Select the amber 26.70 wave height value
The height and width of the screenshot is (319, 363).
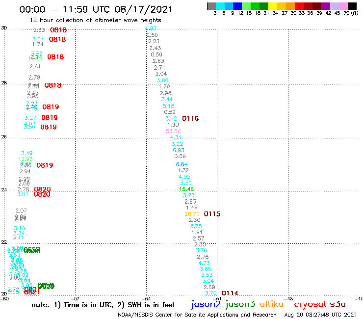[192, 214]
